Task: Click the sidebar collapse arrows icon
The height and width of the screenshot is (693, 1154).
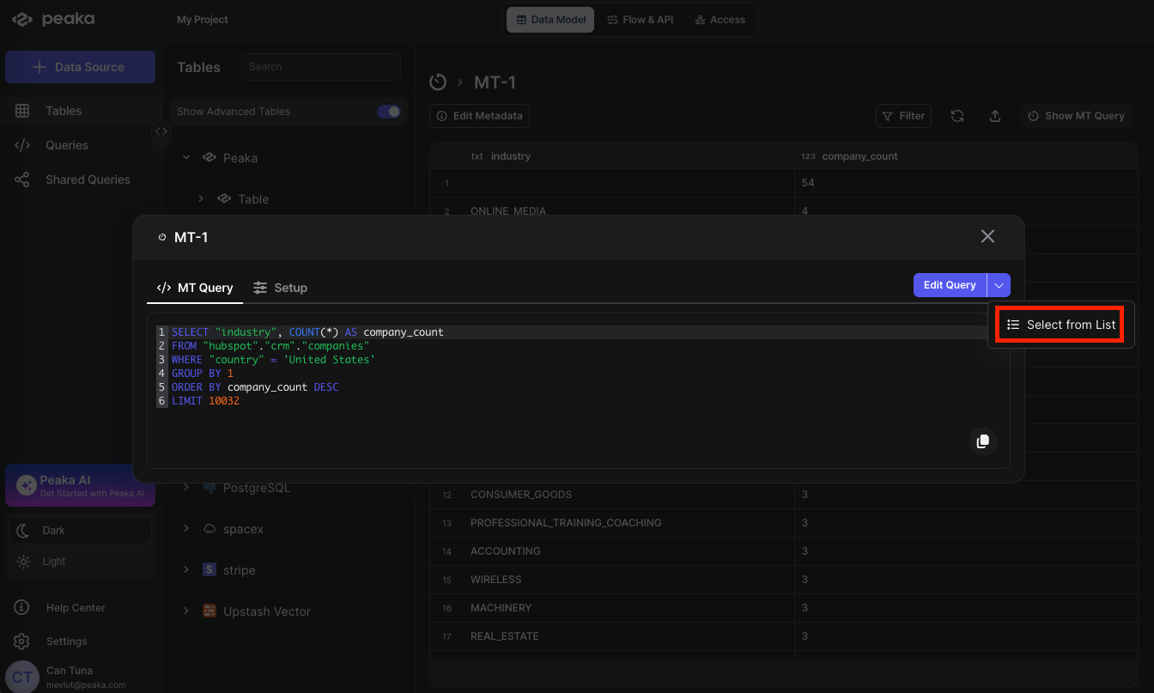Action: click(x=161, y=131)
